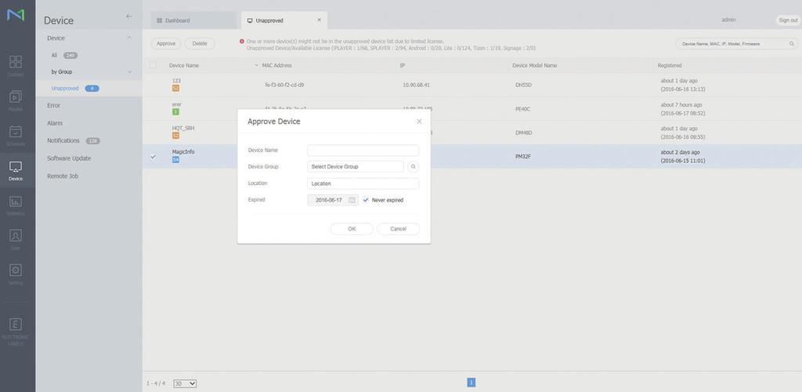Click the Sign out button
Screen dimensions: 802x392
(x=788, y=20)
